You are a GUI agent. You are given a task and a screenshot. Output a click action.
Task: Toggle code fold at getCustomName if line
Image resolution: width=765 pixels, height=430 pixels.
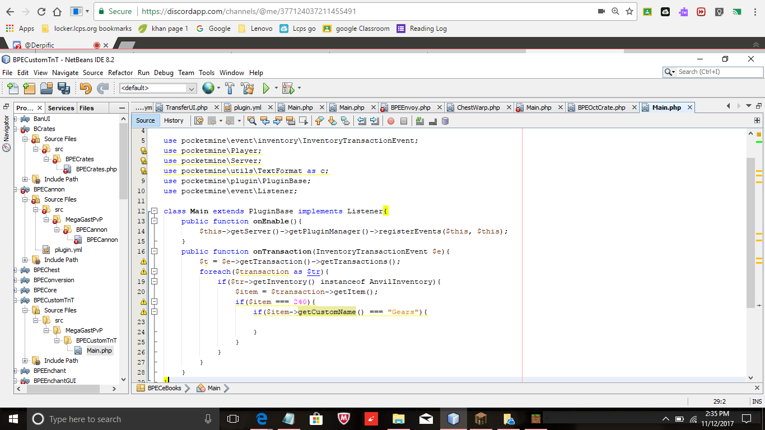(154, 312)
